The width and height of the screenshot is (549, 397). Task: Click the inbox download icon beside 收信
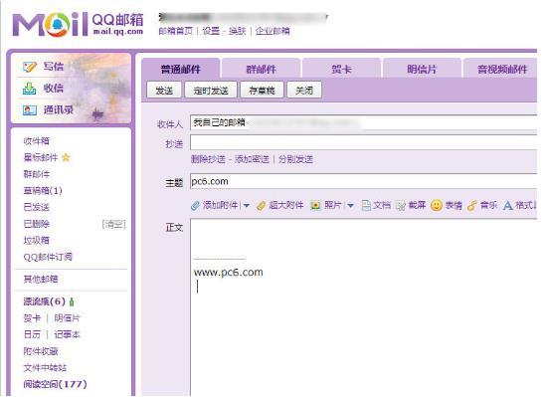coord(30,89)
